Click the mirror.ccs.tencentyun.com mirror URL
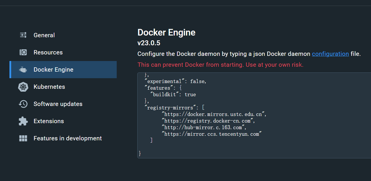Screen dimensions: 371x181 click(212, 134)
